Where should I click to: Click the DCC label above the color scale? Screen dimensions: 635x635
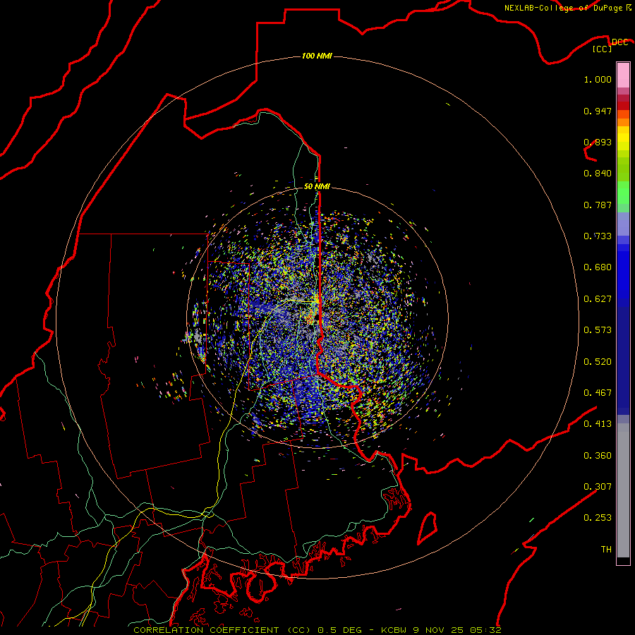[x=619, y=42]
